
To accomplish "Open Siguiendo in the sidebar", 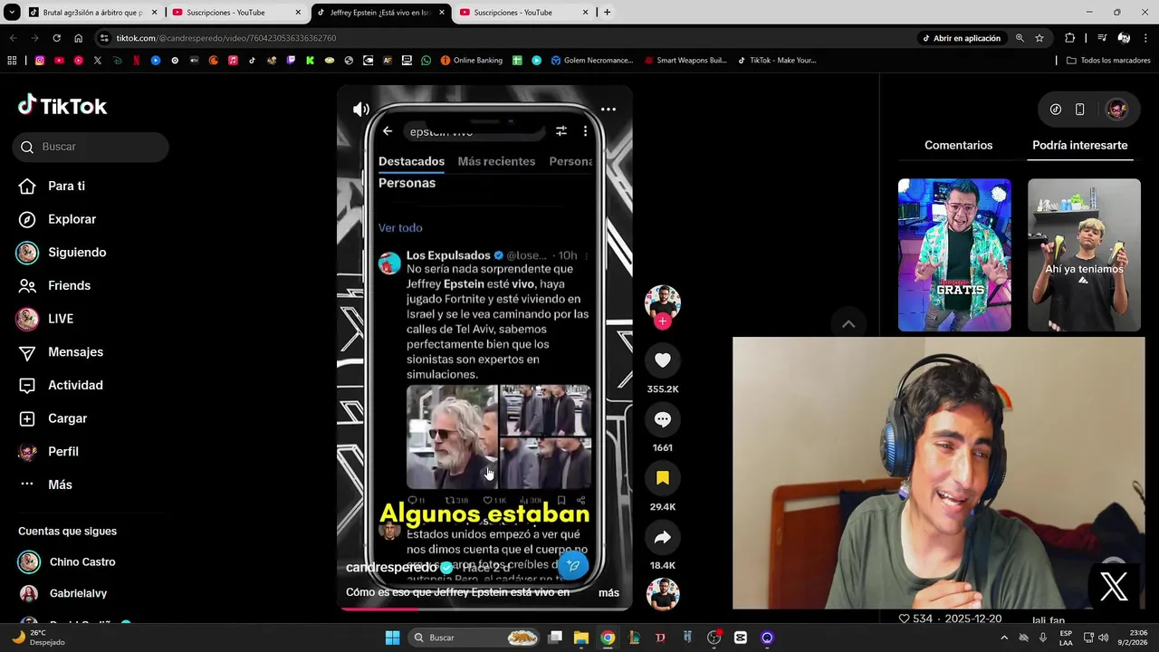I will tap(62, 253).
